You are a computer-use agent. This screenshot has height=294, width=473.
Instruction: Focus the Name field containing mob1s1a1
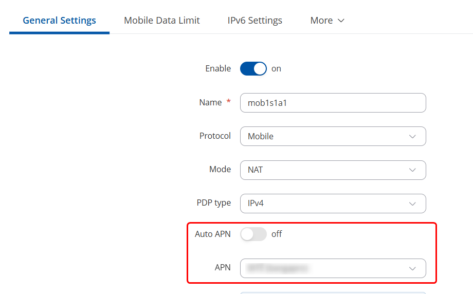coord(333,103)
